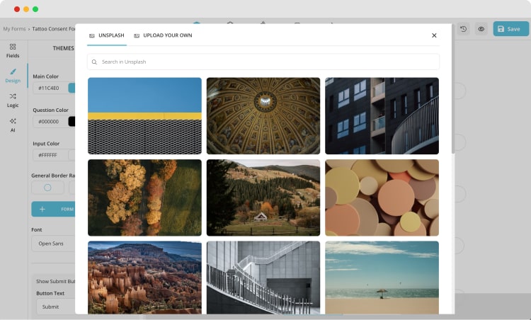
Task: Click the My Forms breadcrumb link
Action: click(16, 29)
